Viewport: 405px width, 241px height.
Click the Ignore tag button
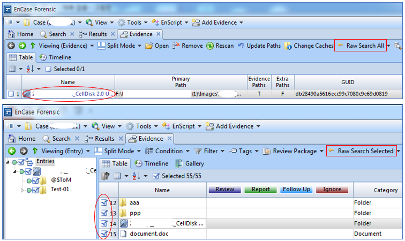click(332, 190)
